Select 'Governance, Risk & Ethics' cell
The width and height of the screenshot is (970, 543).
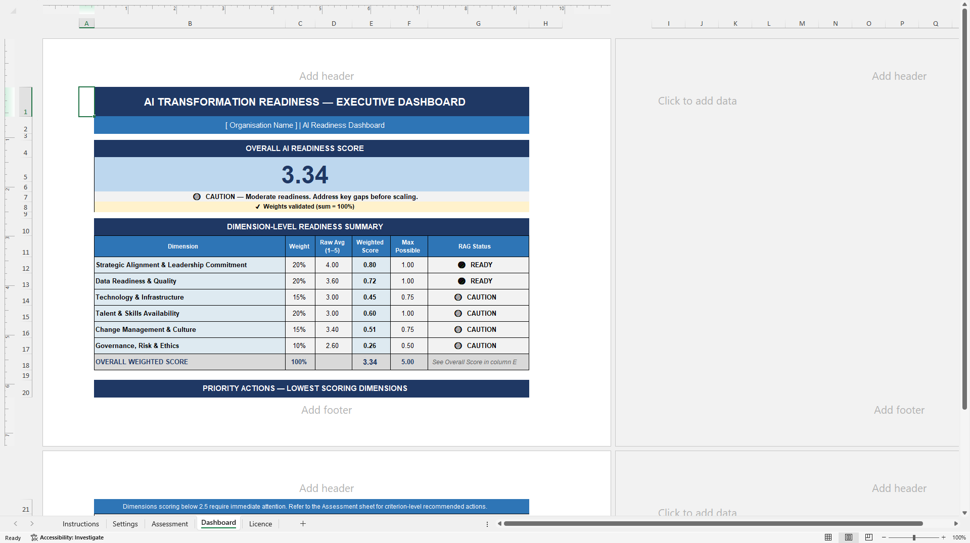(190, 345)
